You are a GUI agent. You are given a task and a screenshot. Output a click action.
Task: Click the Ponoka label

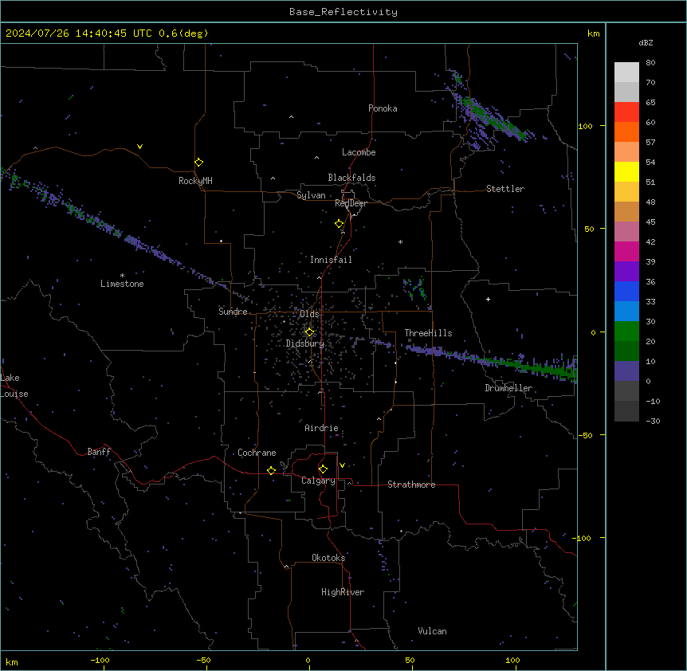tap(383, 108)
